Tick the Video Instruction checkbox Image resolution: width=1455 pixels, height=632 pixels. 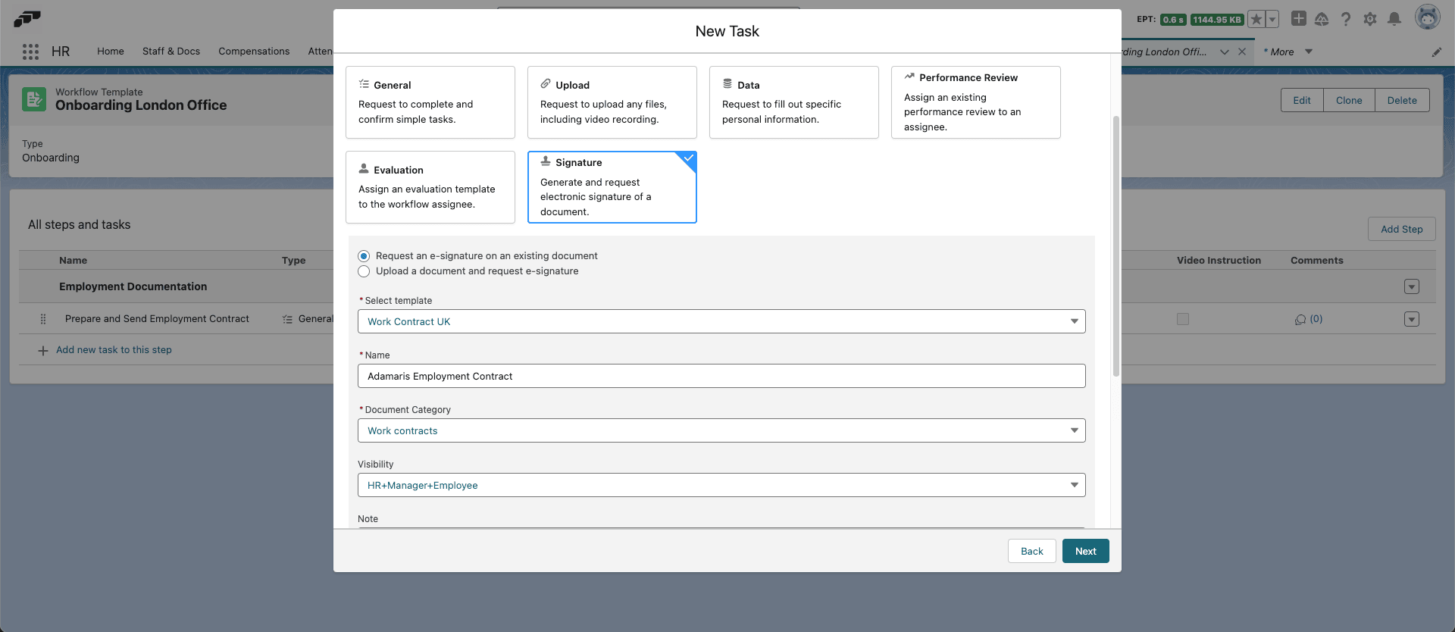[1183, 319]
